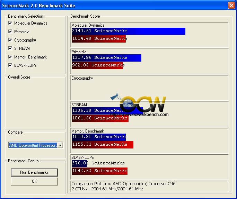
Task: Click the STREAM score heading
Action: [x=79, y=105]
